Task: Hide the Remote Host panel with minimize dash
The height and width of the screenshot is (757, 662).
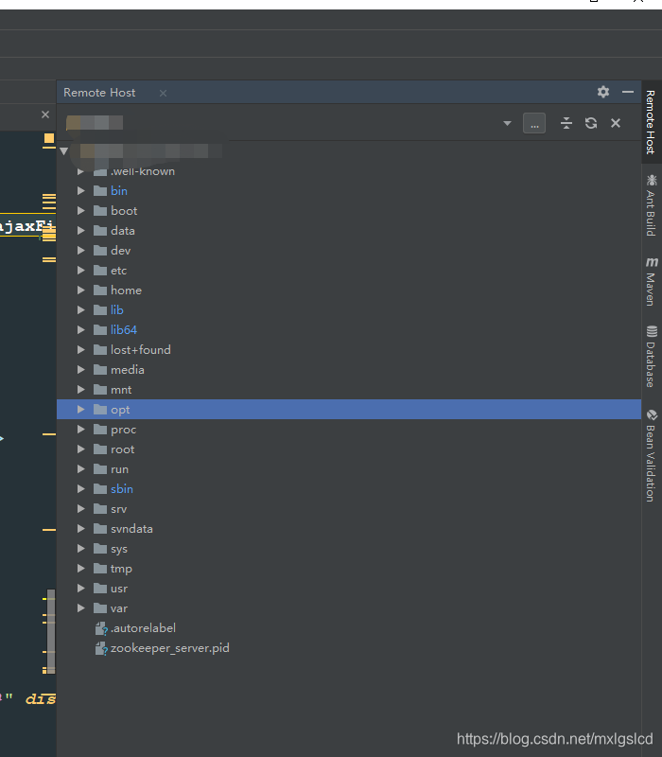Action: pyautogui.click(x=628, y=92)
